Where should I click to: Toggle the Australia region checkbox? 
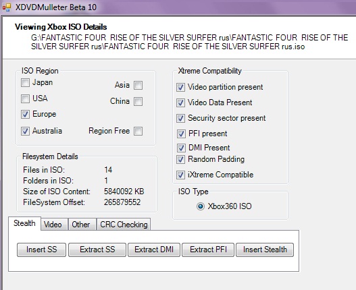tap(25, 131)
